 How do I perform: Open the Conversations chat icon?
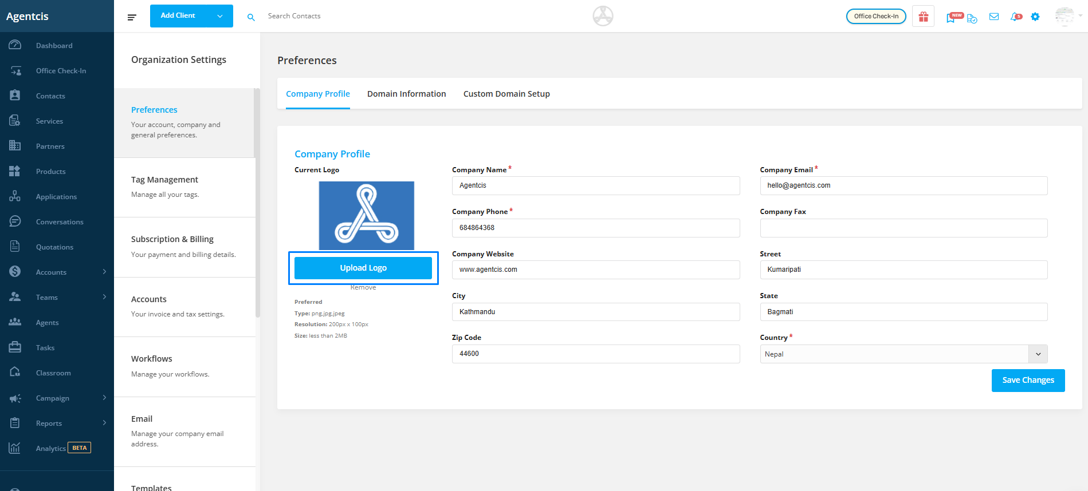pyautogui.click(x=15, y=221)
